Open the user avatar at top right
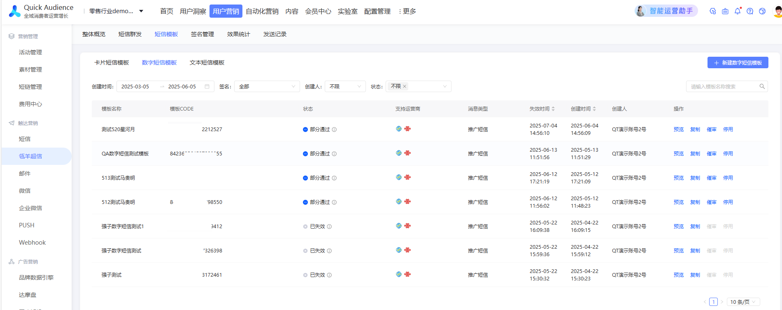 coord(777,11)
